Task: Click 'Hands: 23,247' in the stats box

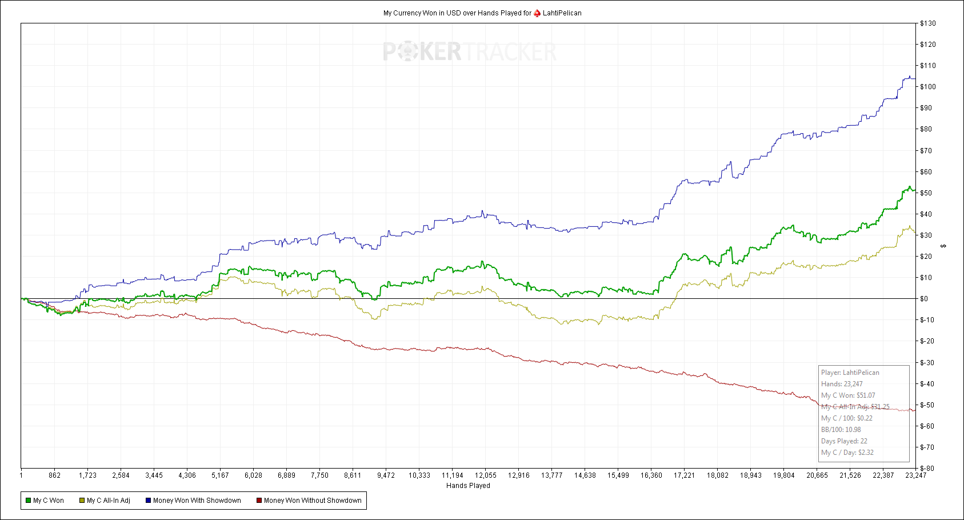Action: point(842,384)
